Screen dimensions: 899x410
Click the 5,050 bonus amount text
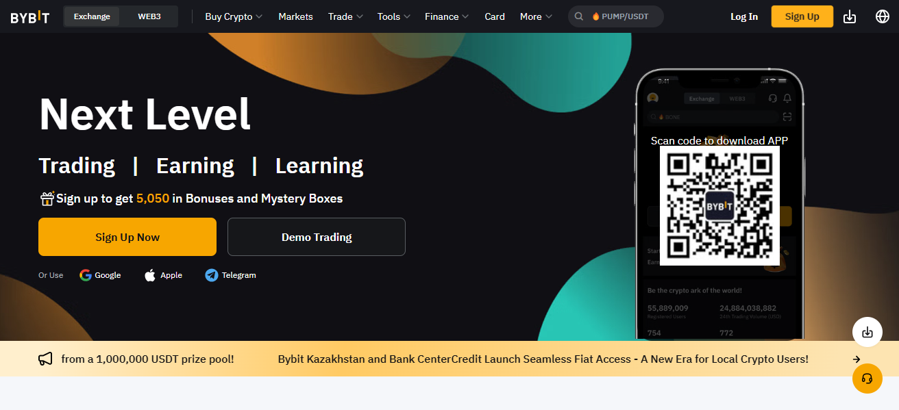[x=153, y=198]
